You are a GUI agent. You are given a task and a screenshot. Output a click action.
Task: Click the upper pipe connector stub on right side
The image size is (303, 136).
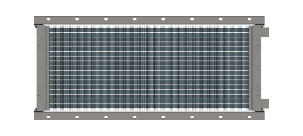265,32
